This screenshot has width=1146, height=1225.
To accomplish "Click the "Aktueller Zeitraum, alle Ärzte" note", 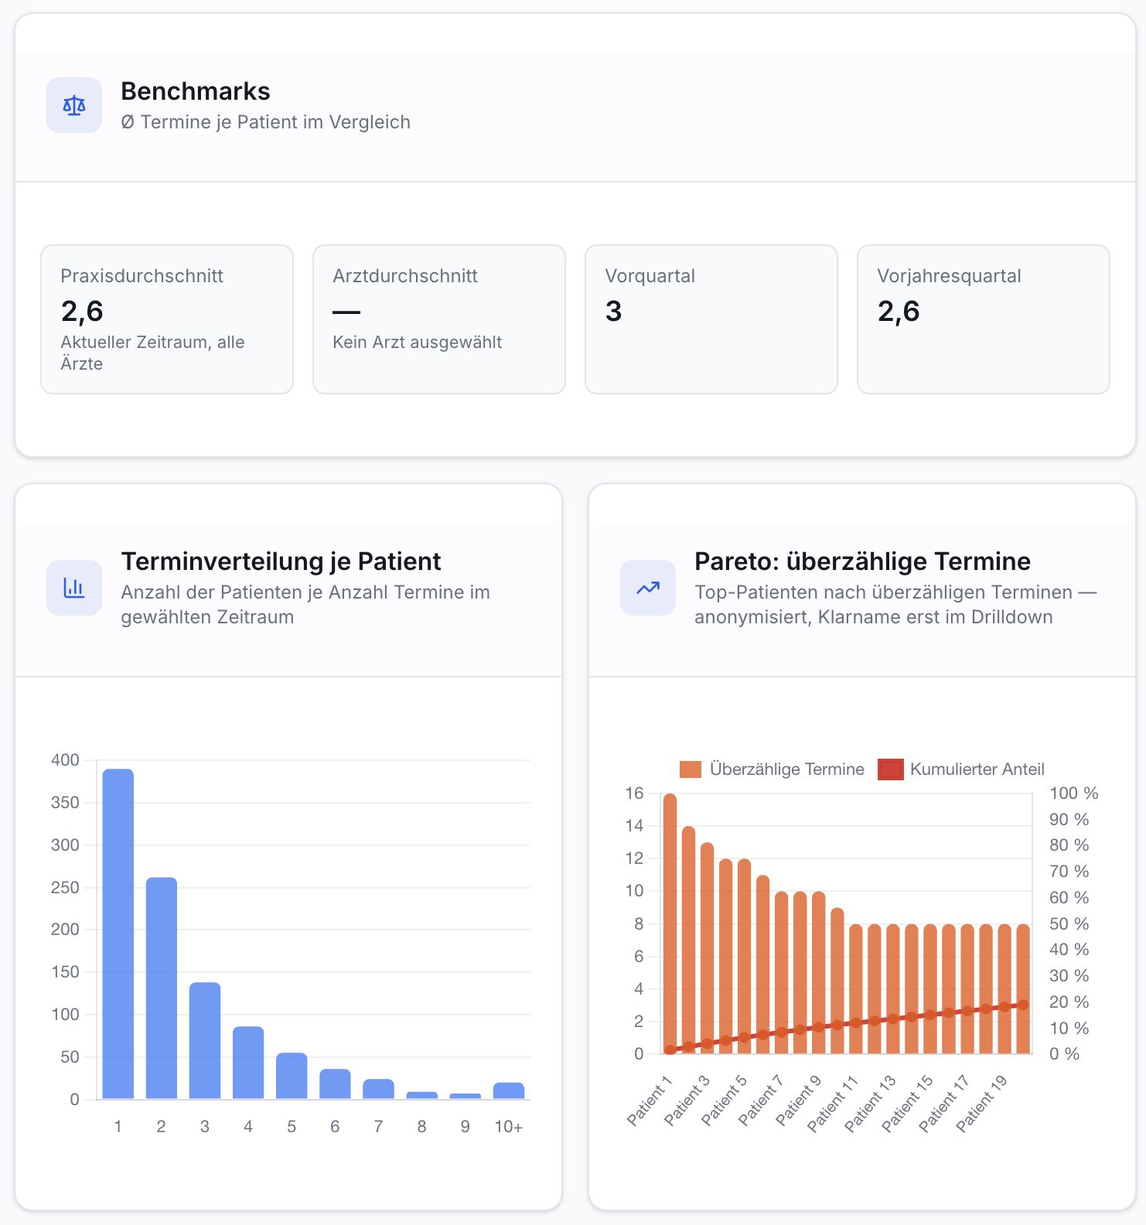I will point(153,353).
